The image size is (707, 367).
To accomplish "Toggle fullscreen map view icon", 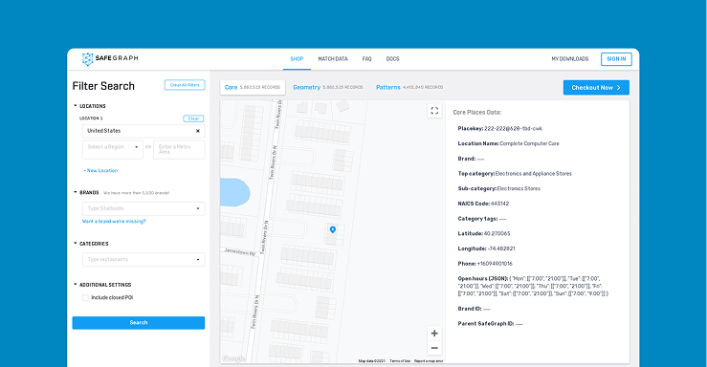I will (x=434, y=111).
